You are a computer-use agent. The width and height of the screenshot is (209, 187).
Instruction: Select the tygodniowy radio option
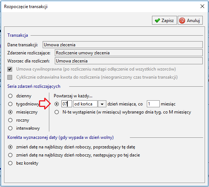click(10, 104)
